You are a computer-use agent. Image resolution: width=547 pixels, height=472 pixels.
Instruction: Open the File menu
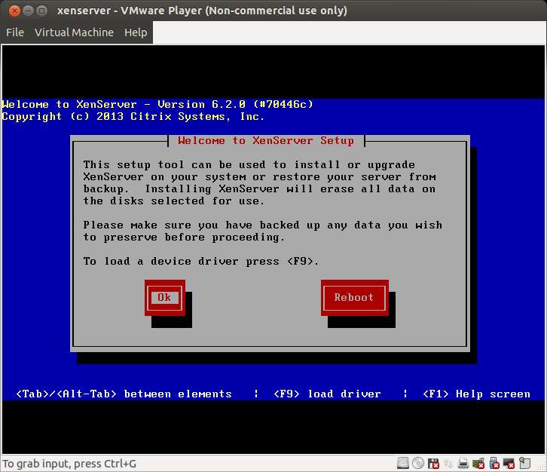[15, 32]
